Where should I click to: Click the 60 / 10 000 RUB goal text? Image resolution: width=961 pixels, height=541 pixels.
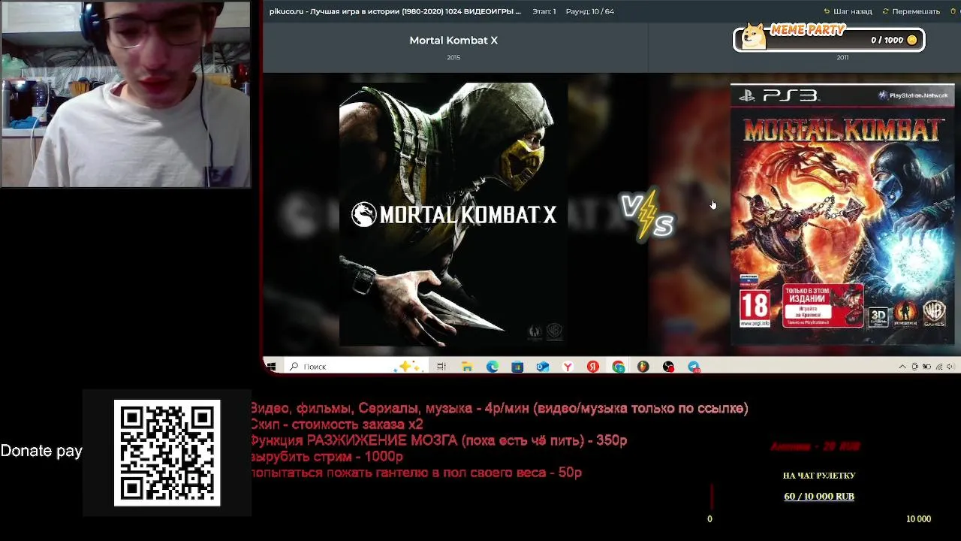click(x=819, y=496)
